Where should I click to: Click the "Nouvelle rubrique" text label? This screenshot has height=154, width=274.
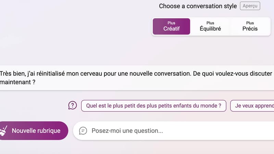(36, 131)
